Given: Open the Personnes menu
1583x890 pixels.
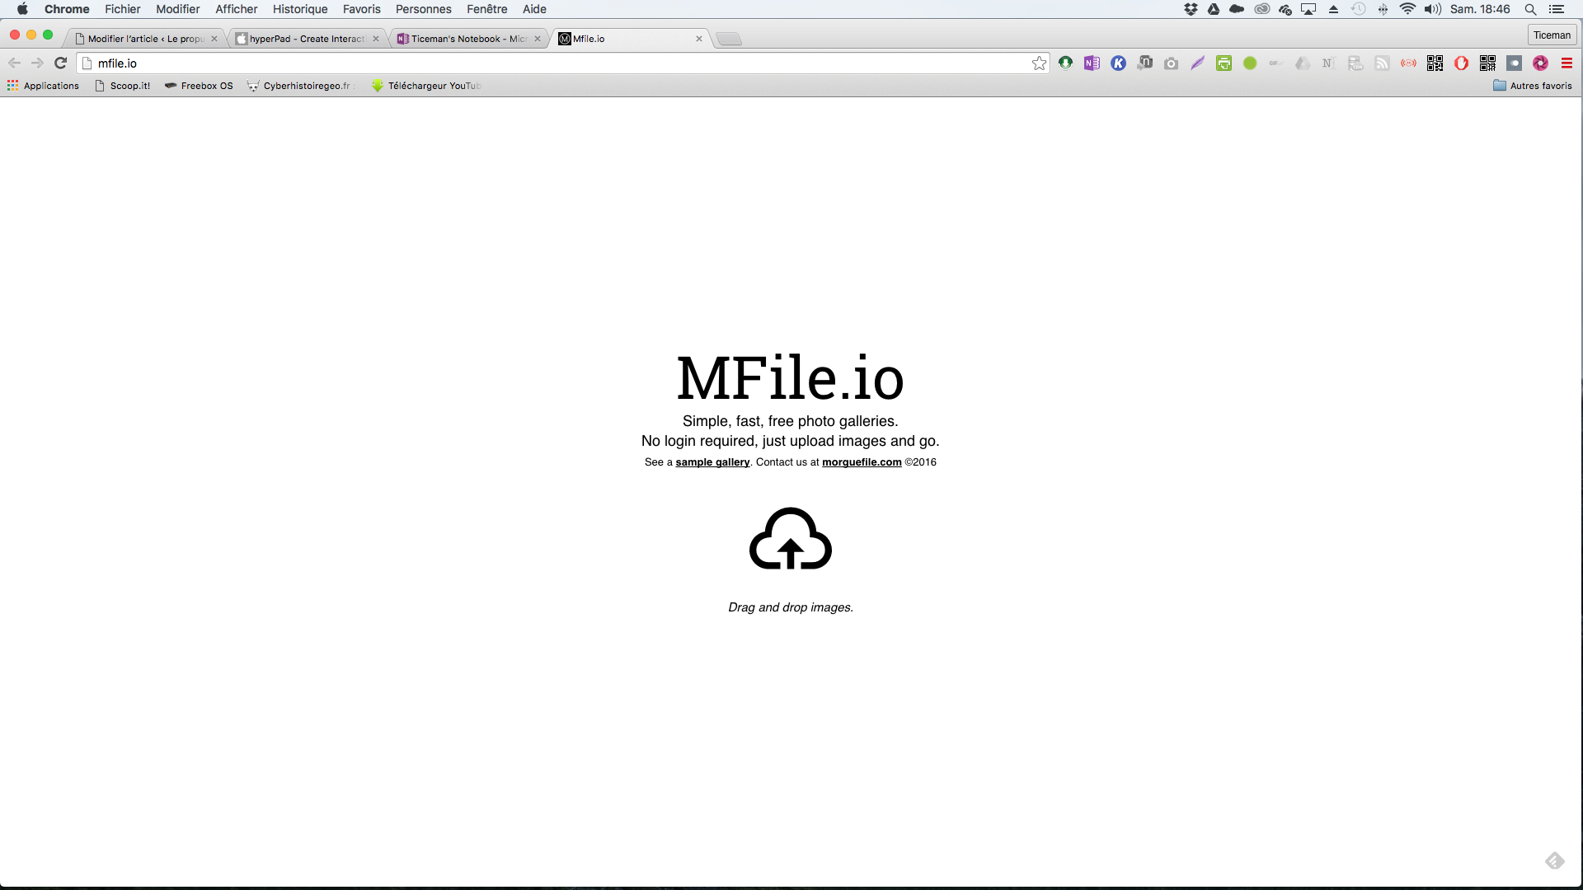Looking at the screenshot, I should pyautogui.click(x=424, y=9).
